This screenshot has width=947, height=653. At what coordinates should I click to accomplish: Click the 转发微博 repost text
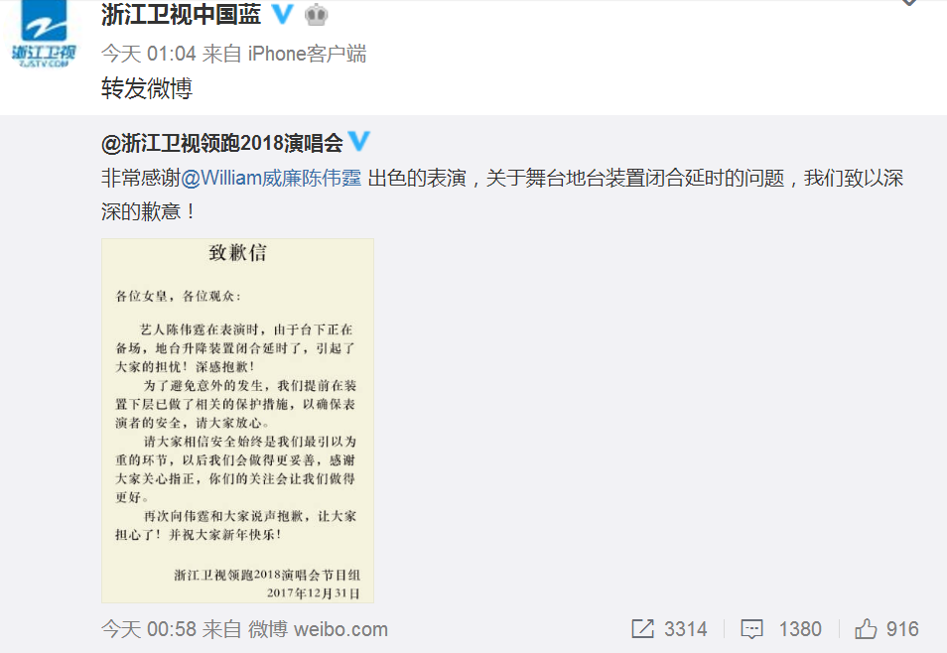147,88
